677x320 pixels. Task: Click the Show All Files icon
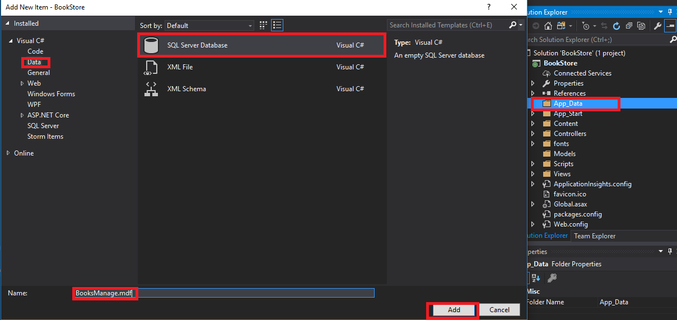click(641, 26)
